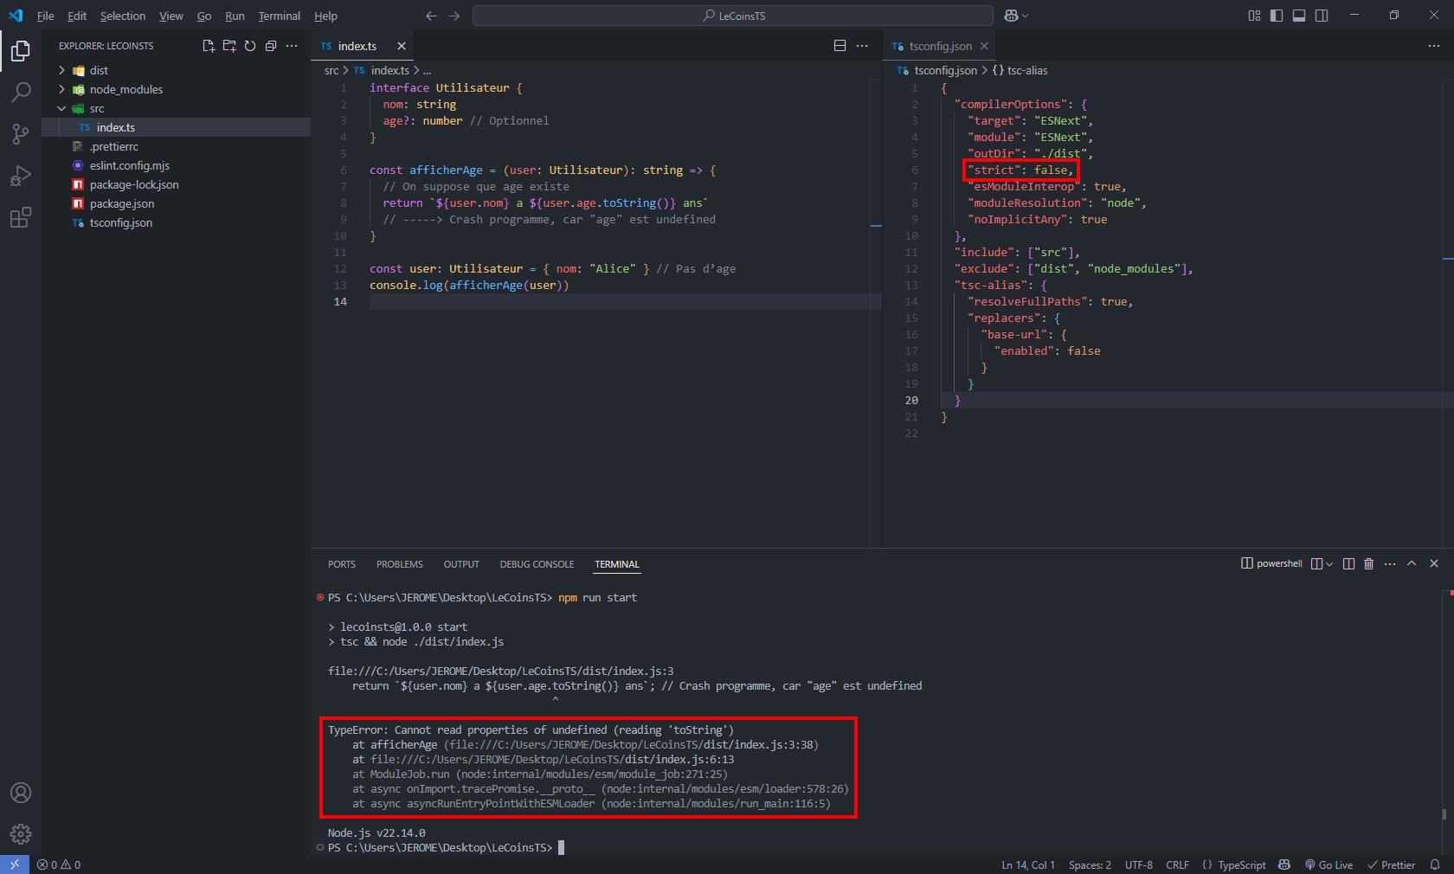
Task: Open the Copilot dropdown arrow in title bar
Action: tap(1026, 16)
